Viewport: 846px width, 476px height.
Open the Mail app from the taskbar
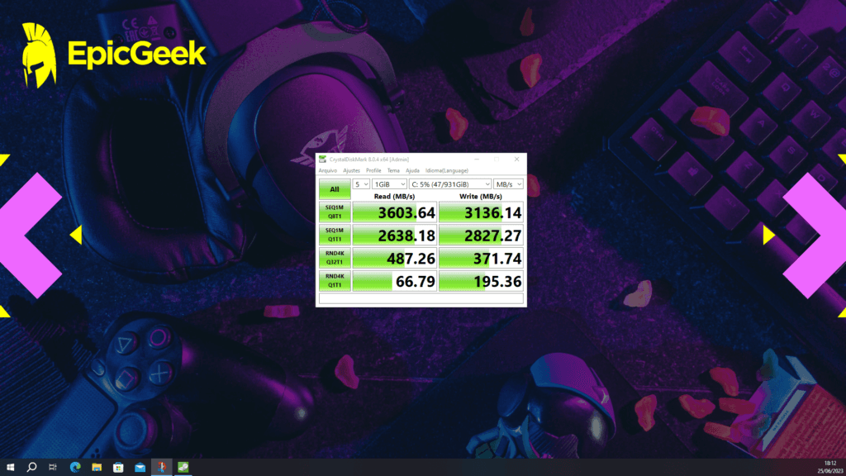138,467
